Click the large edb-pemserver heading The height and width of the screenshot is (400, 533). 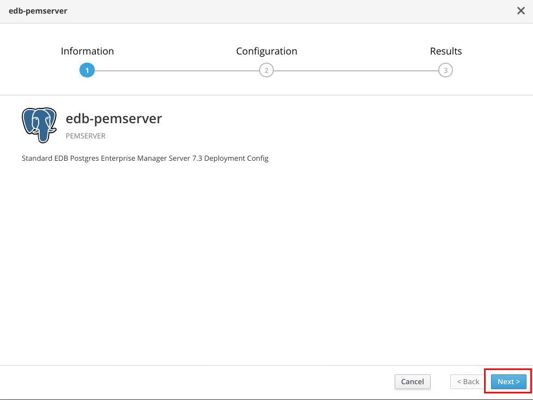pyautogui.click(x=114, y=118)
